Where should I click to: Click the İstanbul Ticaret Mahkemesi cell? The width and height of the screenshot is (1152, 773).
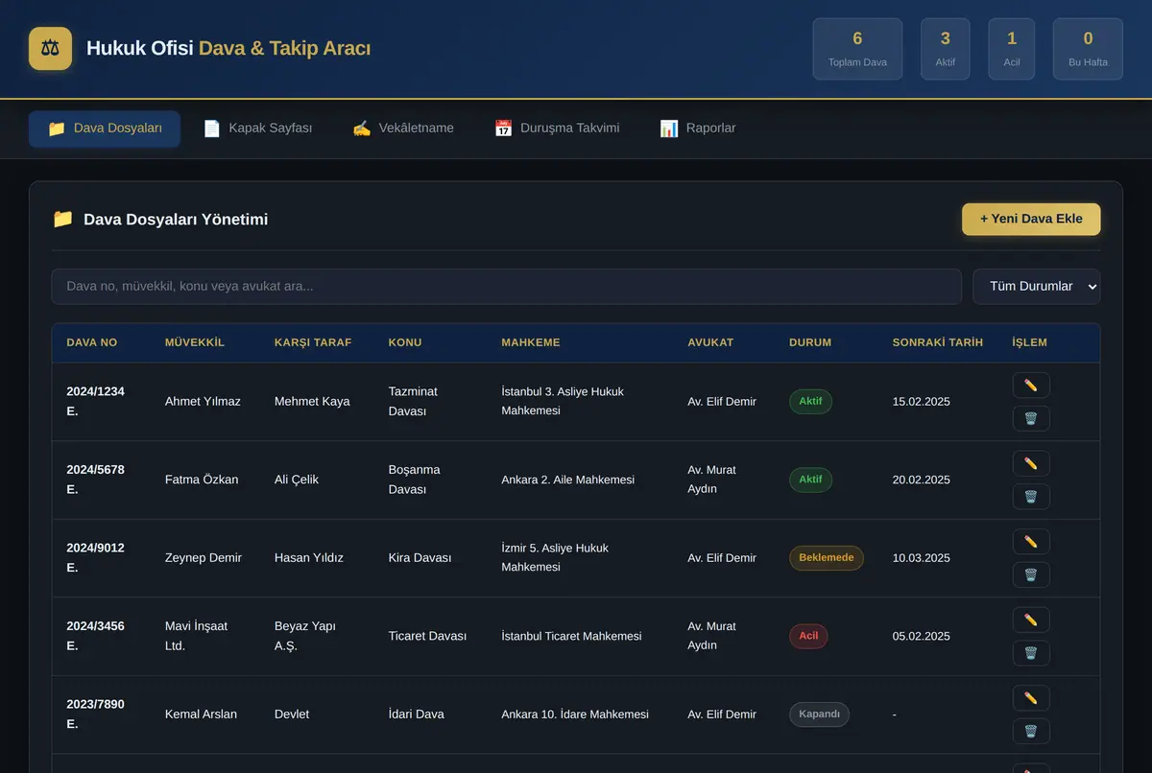click(x=571, y=636)
